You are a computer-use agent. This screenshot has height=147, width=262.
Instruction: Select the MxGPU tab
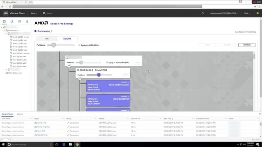[67, 39]
